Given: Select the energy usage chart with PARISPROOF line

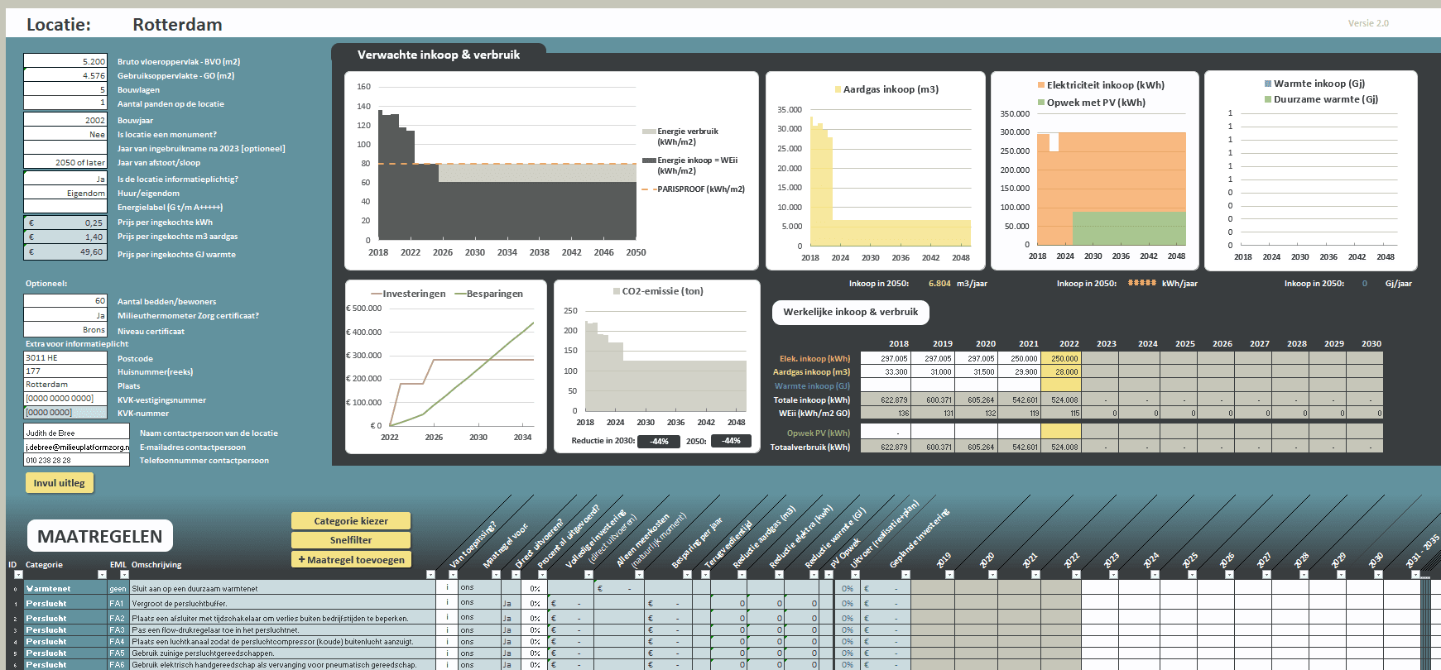Looking at the screenshot, I should pos(552,170).
